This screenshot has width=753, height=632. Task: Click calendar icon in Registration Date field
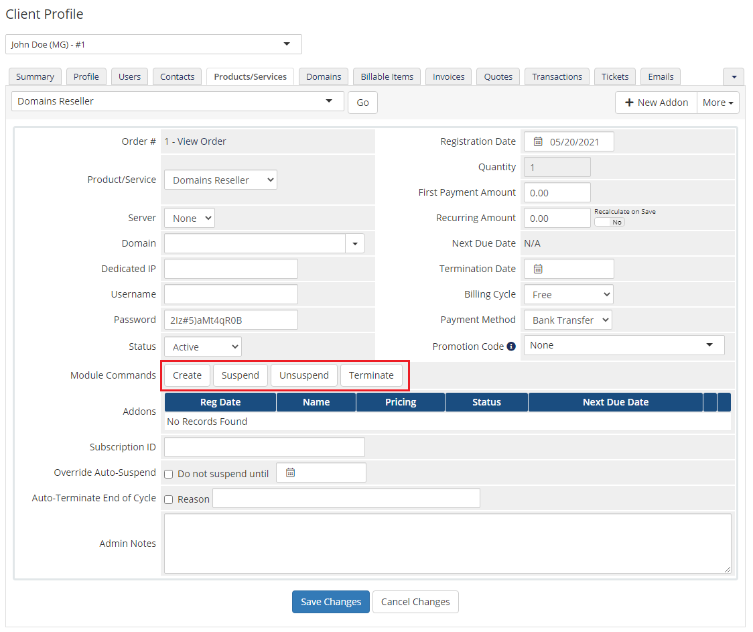[538, 141]
